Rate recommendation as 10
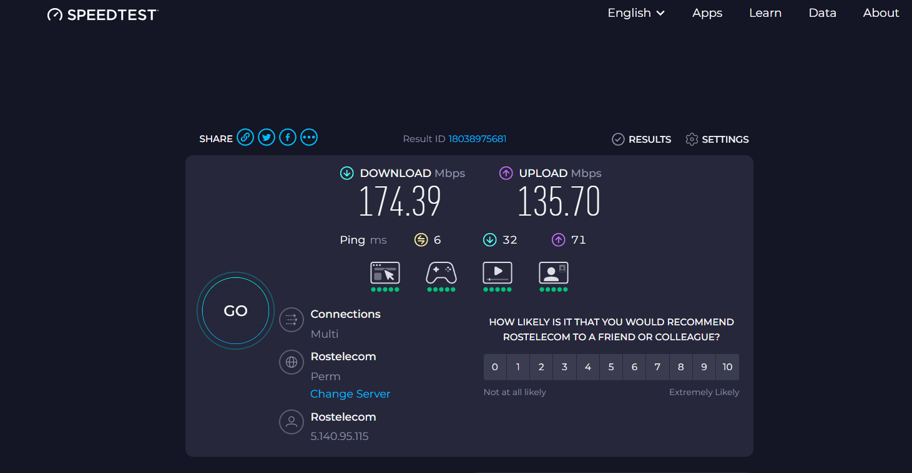 click(x=727, y=367)
